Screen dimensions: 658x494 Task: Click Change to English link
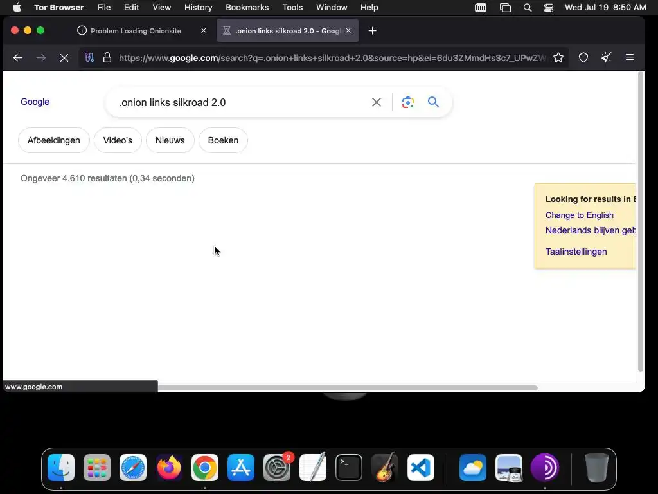point(580,215)
